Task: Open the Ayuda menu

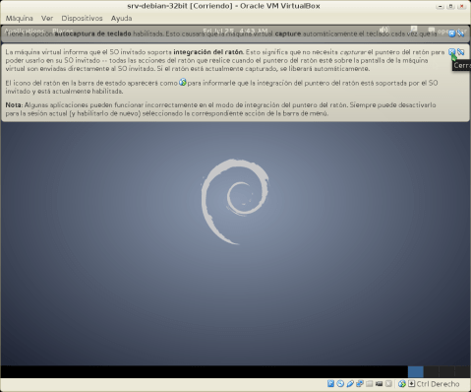Action: pos(121,19)
